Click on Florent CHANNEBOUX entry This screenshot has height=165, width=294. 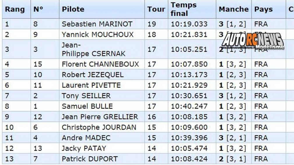[100, 64]
